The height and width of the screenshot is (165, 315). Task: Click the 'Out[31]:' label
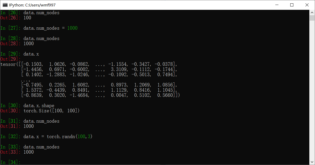pos(11,126)
